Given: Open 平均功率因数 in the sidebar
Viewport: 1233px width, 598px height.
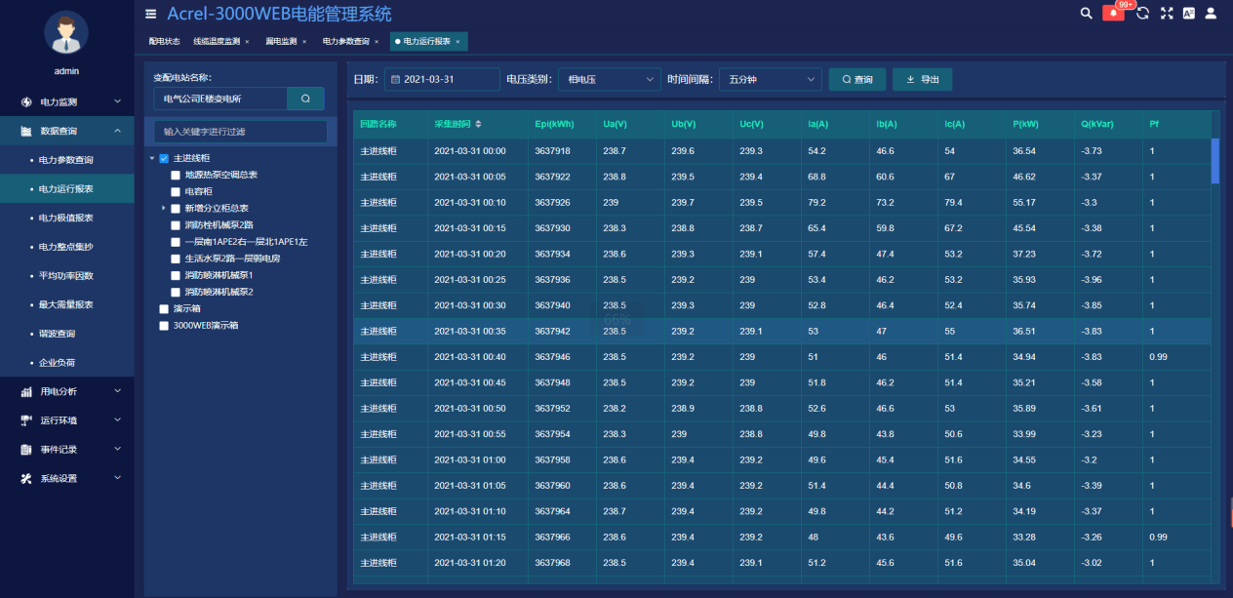Looking at the screenshot, I should click(66, 276).
